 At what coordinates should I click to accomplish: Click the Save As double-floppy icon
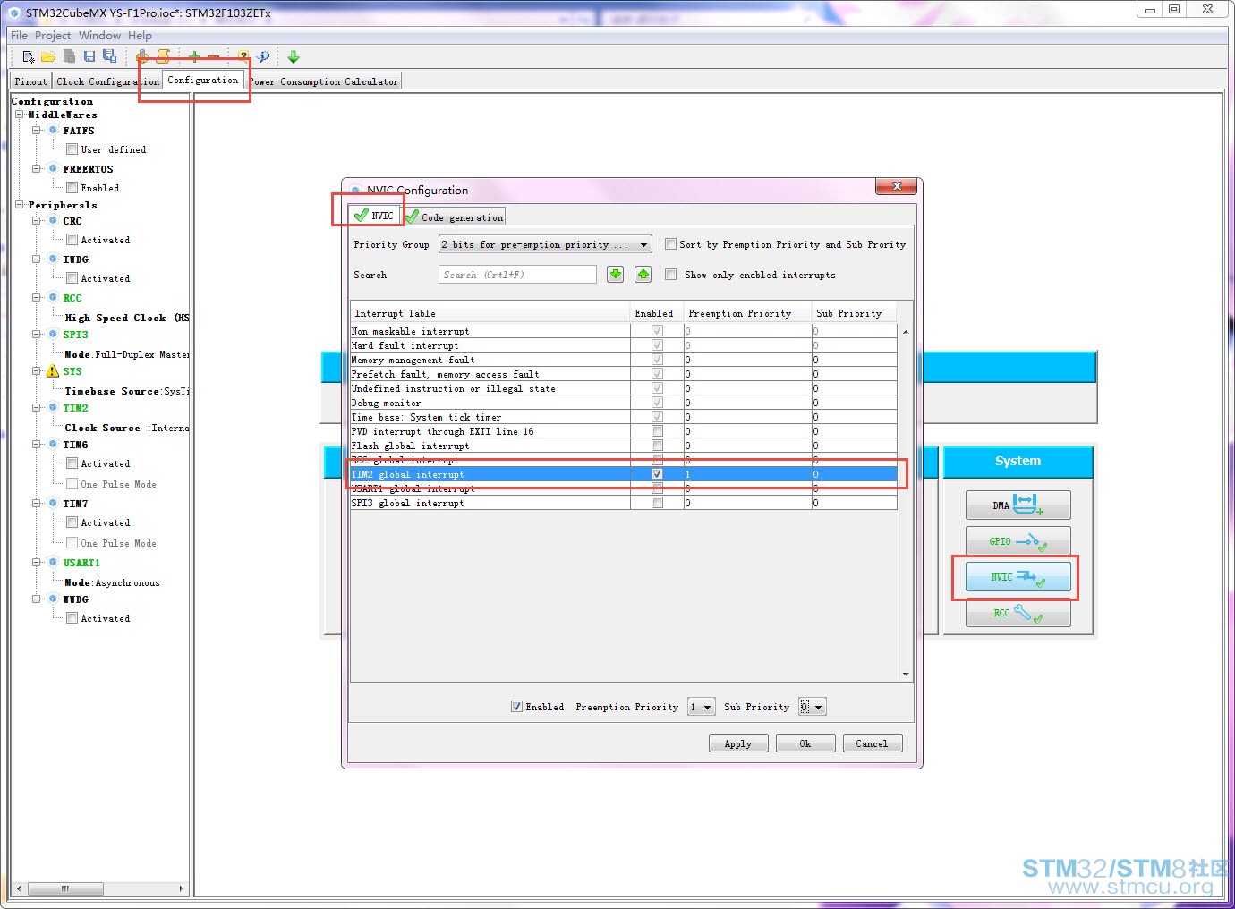109,56
